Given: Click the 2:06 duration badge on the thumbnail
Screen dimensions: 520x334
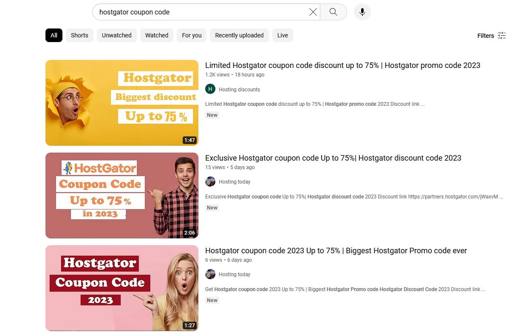Looking at the screenshot, I should 189,233.
